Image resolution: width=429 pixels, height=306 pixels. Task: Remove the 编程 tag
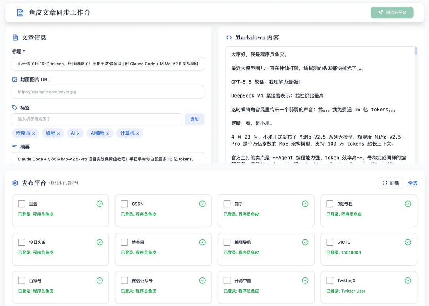pos(58,133)
